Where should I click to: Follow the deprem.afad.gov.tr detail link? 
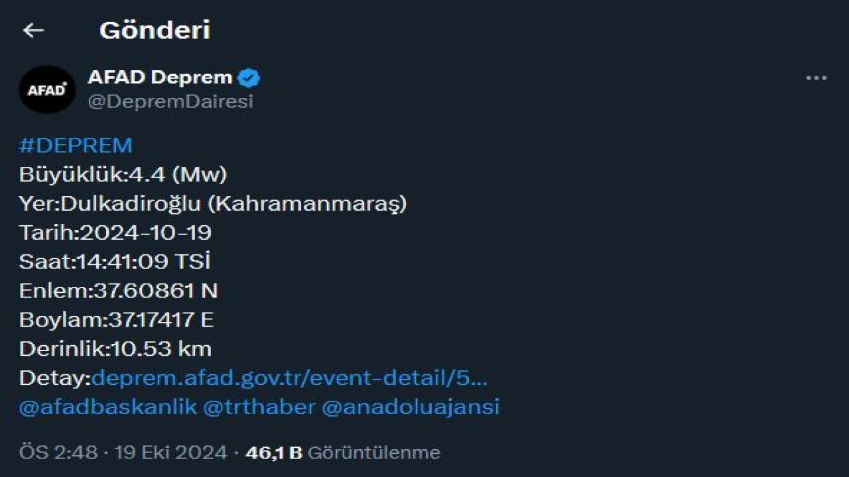[x=292, y=379]
